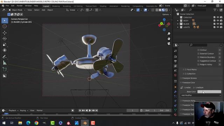Select the Measure tool
The width and height of the screenshot is (224, 126).
click(5, 63)
